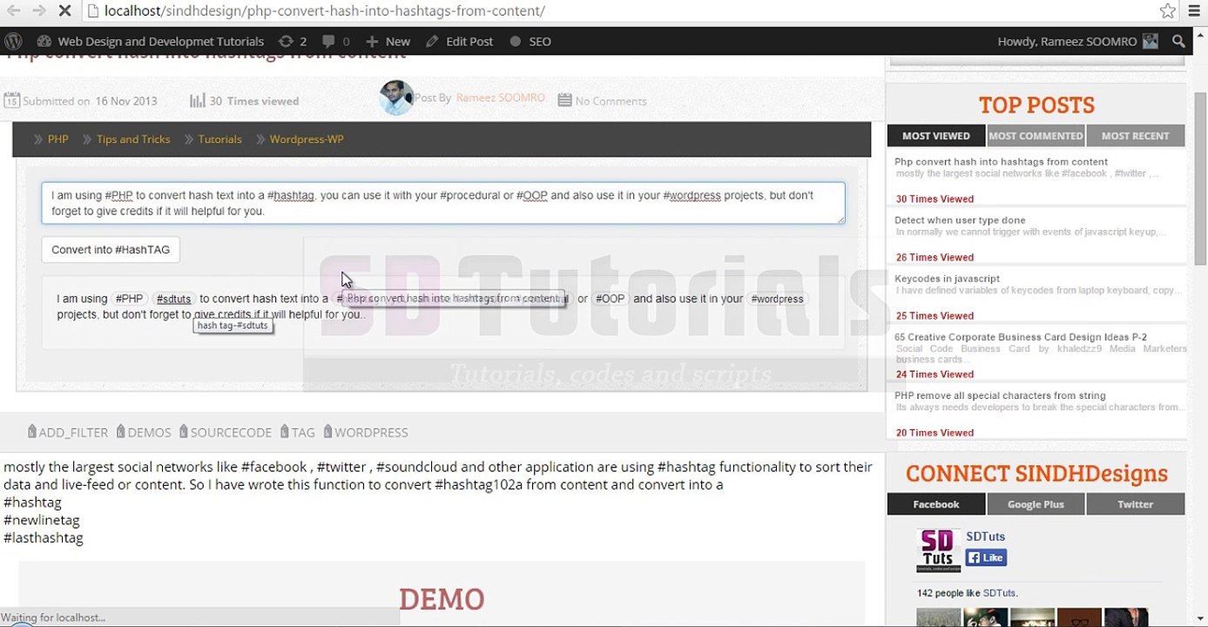The height and width of the screenshot is (627, 1208).
Task: Click the SDTuts Facebook page name
Action: point(985,536)
